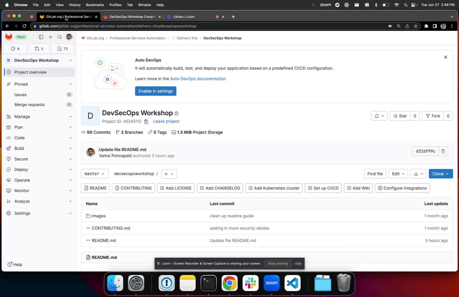The width and height of the screenshot is (459, 297).
Task: Open the master branch selector dropdown
Action: coord(94,174)
